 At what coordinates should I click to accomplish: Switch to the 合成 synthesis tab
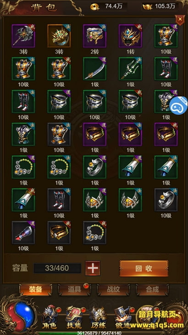(152, 290)
